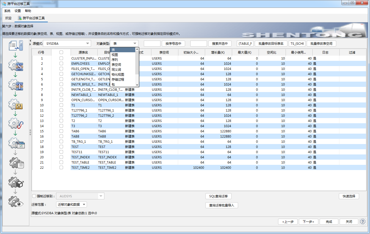This screenshot has height=234, width=370.
Task: Click the gear with cube step icon
Action: [16, 183]
